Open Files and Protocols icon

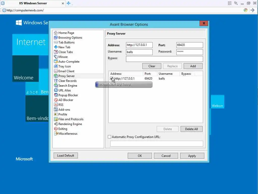click(56, 119)
